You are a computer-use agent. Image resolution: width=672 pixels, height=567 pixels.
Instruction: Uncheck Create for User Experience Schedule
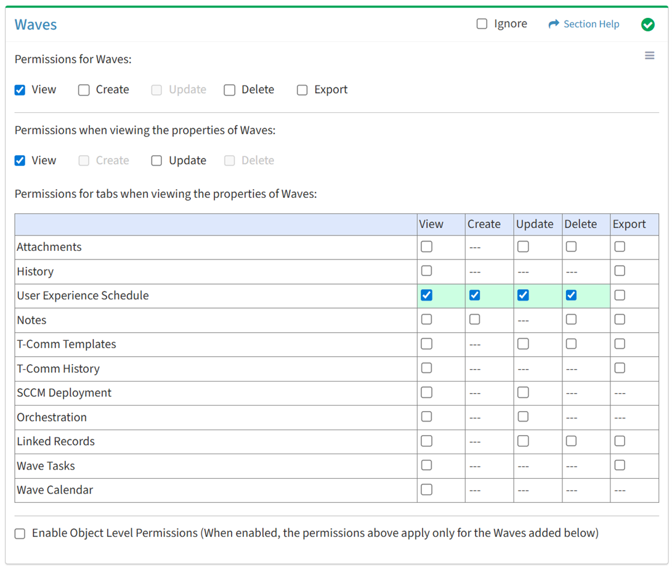point(474,295)
